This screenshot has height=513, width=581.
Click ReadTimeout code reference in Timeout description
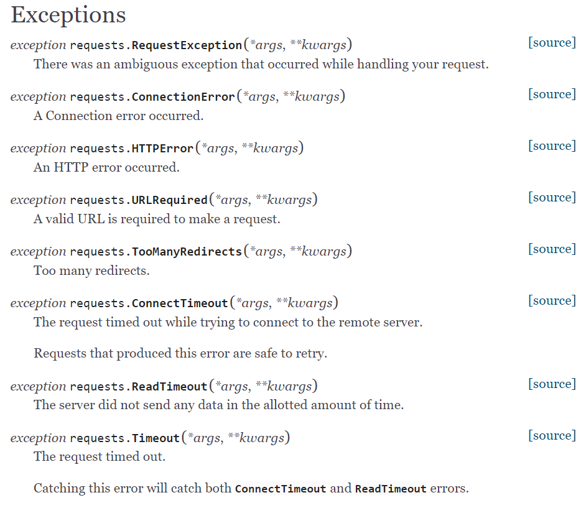click(391, 489)
